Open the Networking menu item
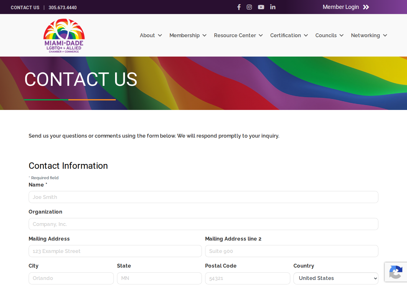This screenshot has width=407, height=286. [x=365, y=35]
